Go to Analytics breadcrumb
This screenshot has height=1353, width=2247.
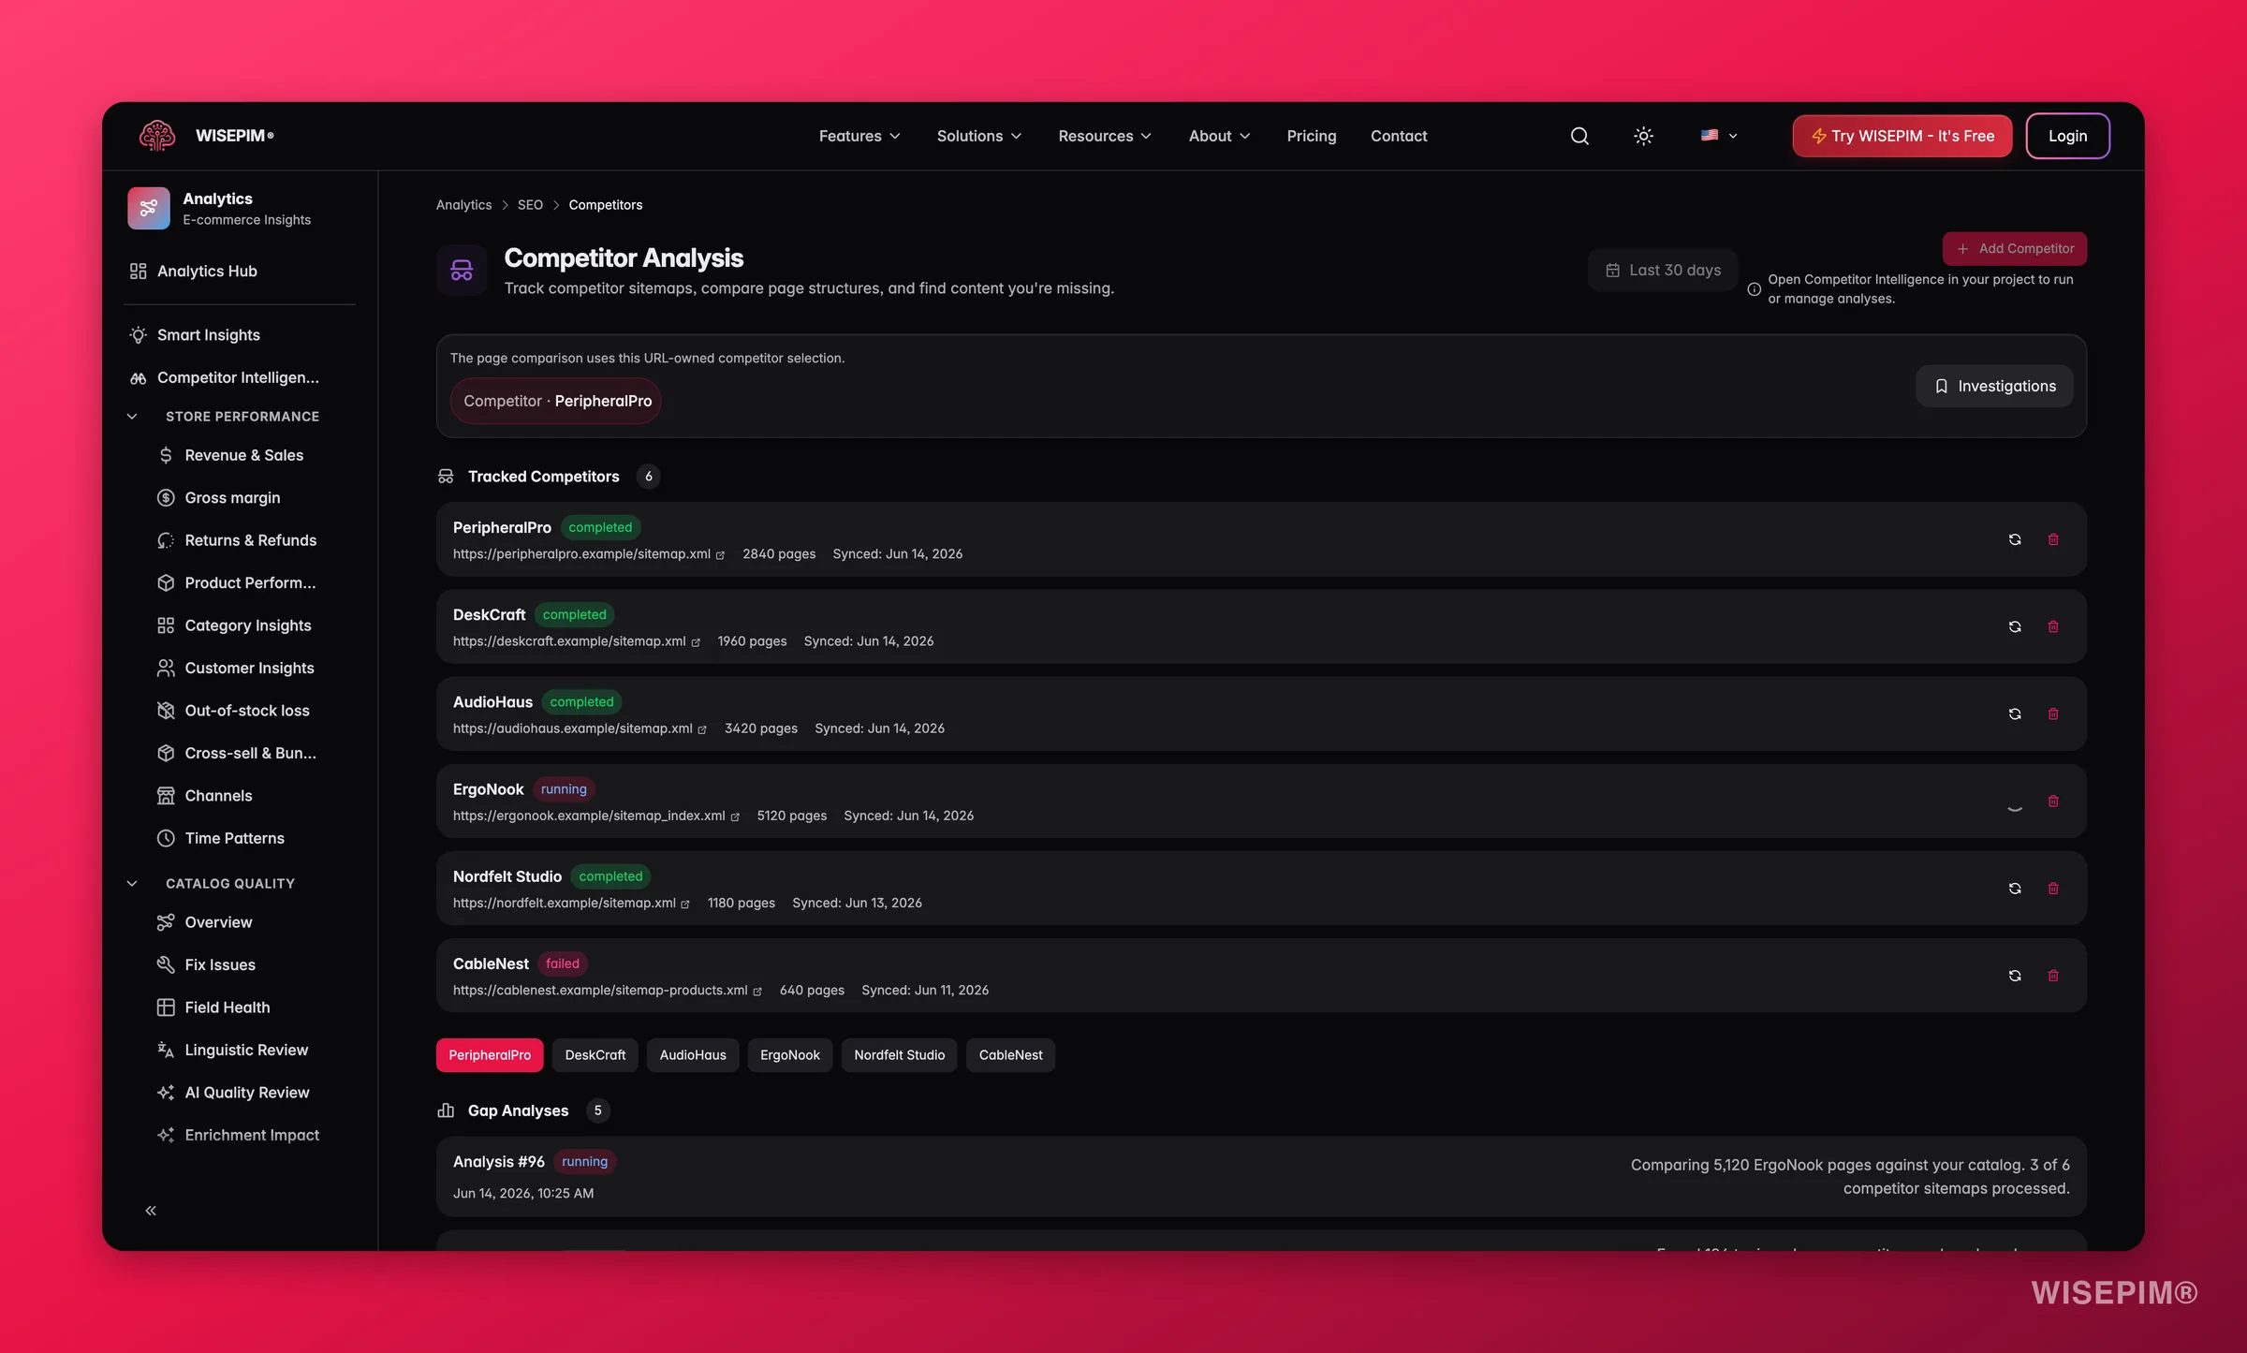coord(463,205)
